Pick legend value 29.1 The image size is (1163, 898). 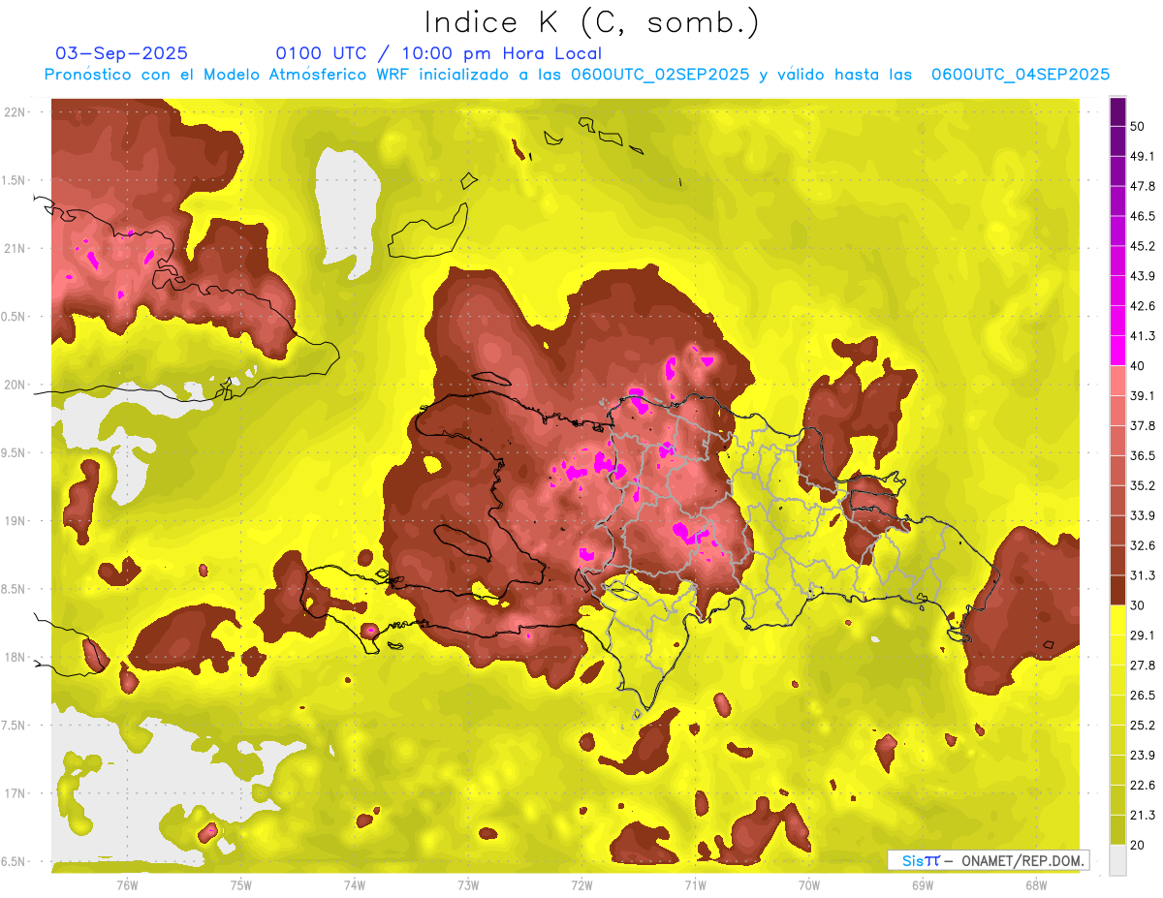tap(1143, 635)
